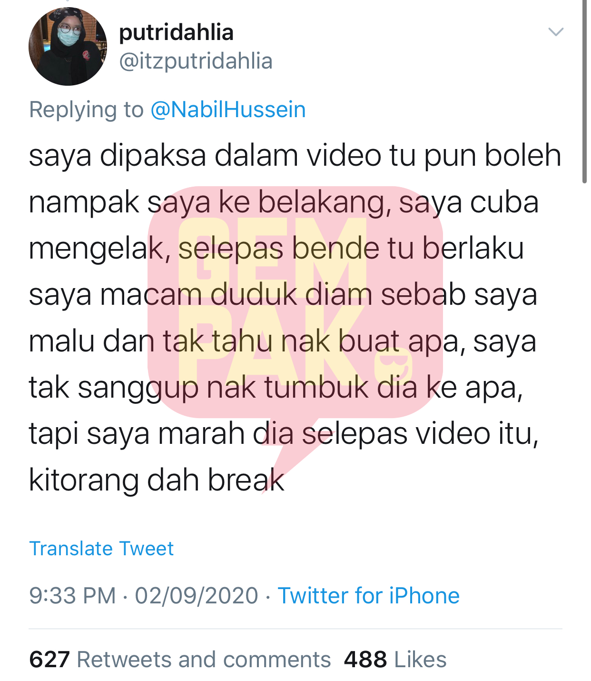Image resolution: width=591 pixels, height=681 pixels.
Task: Click the bold 627 count number
Action: click(x=49, y=660)
